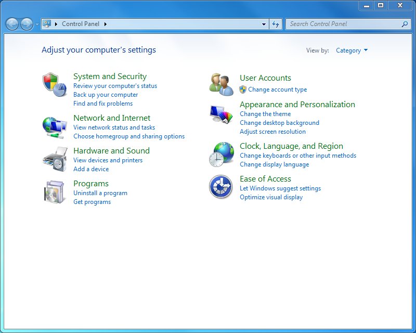This screenshot has width=416, height=333.
Task: Click the Programs disc box icon
Action: [55, 192]
